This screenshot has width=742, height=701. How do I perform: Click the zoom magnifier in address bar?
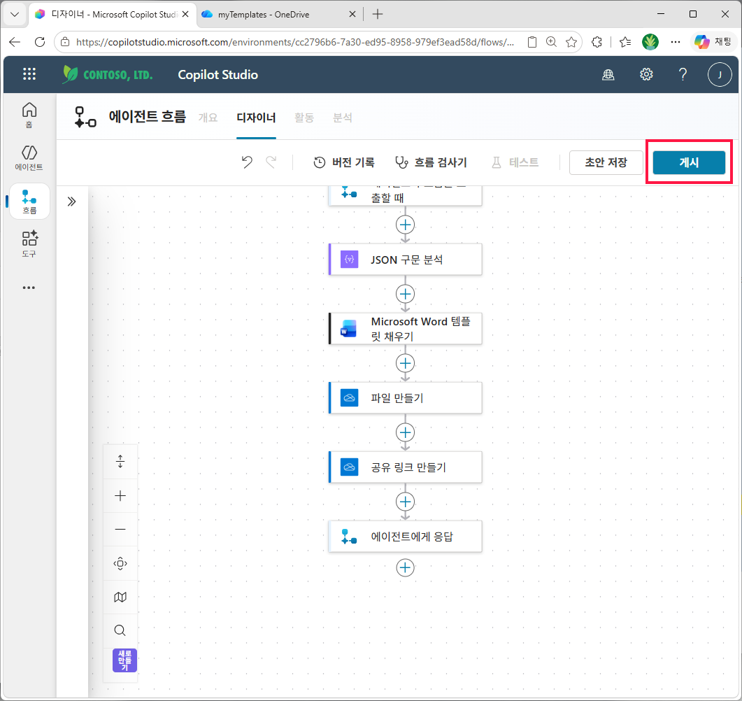tap(551, 42)
